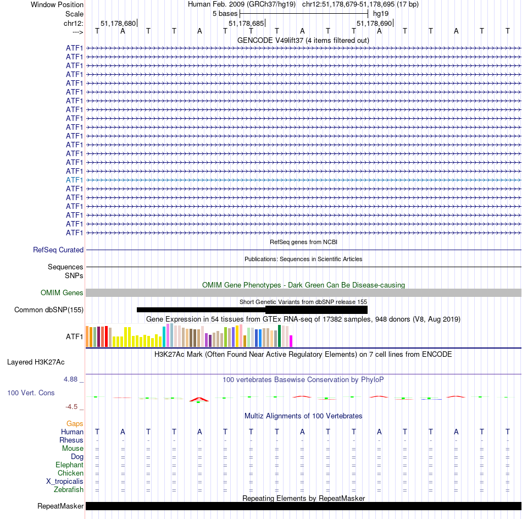Click the chr12: ruler label
Viewport: 522px width, 519px height.
coord(74,23)
